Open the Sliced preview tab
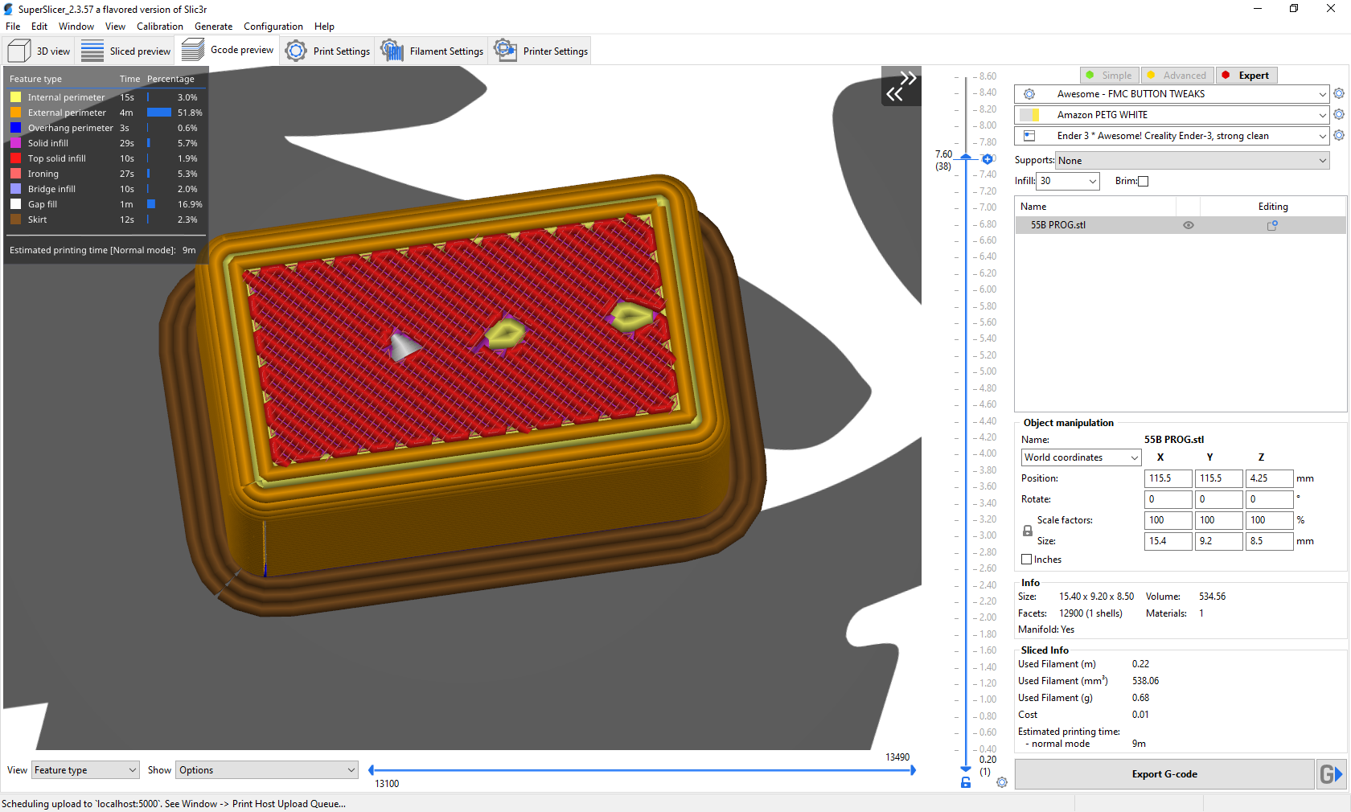 click(x=126, y=51)
